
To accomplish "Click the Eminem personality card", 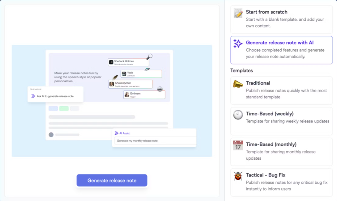I will [x=144, y=95].
